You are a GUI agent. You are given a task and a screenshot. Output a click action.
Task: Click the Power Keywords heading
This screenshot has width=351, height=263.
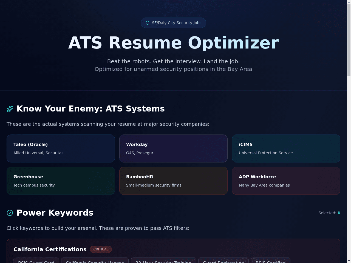55,213
